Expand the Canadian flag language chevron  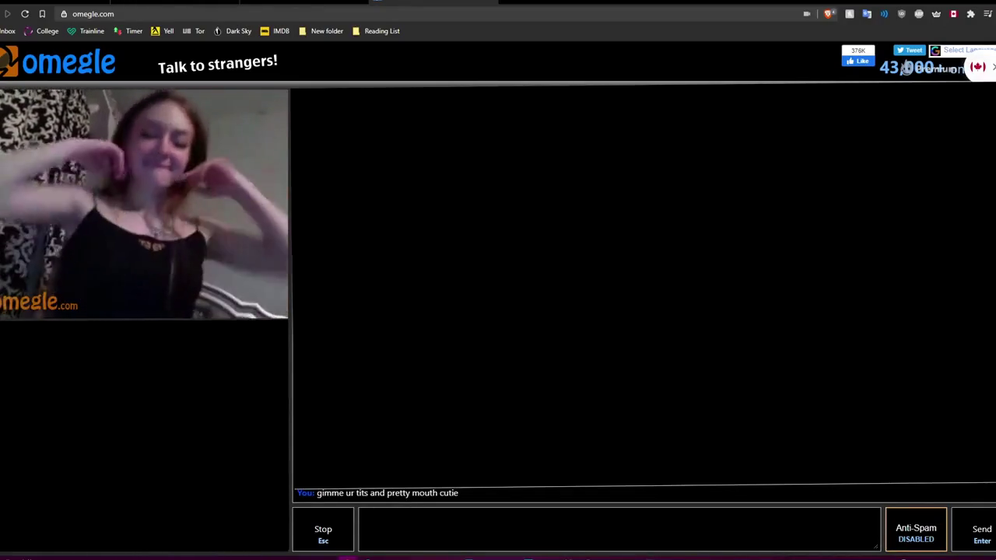994,67
